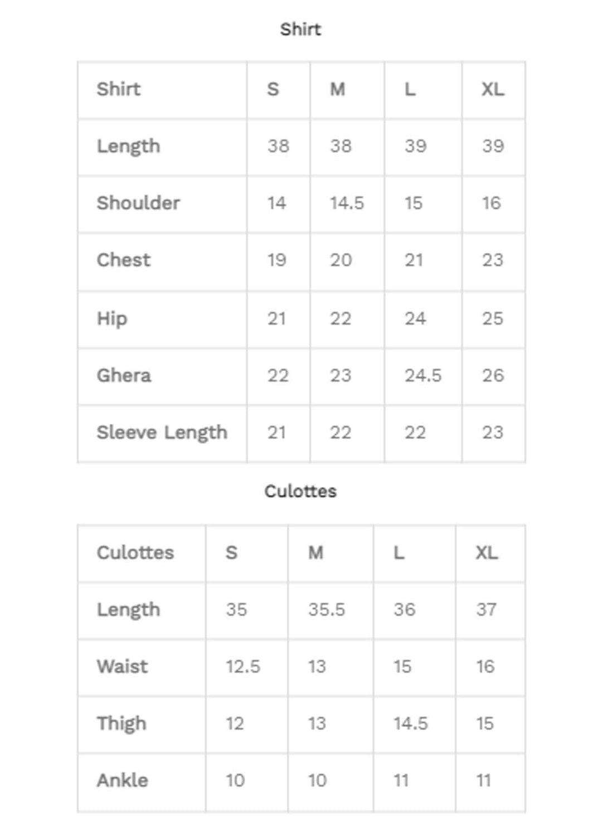
Task: Select the 24.5 Ghera value for size L
Action: coord(423,375)
